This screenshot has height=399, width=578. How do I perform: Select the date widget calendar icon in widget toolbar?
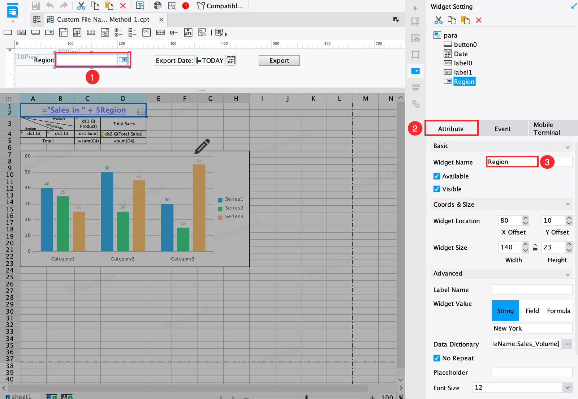click(77, 33)
